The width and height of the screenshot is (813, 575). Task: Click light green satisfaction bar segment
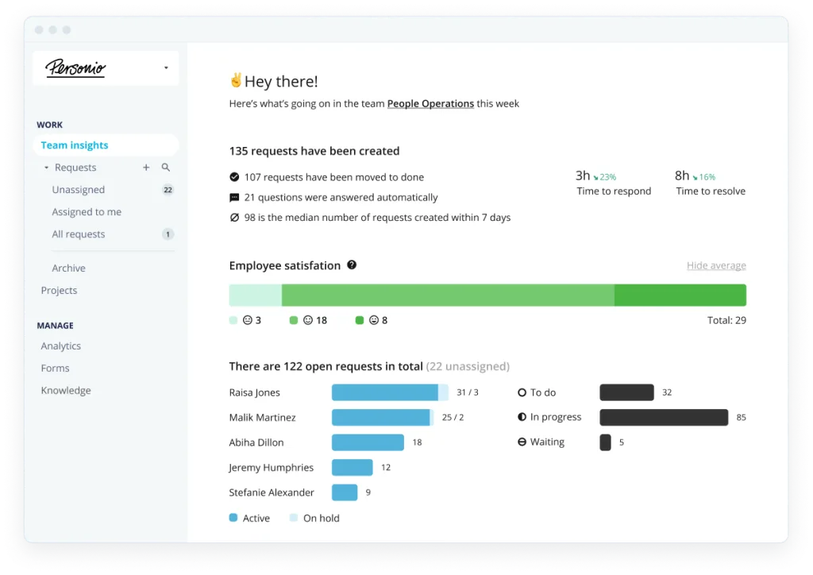coord(256,295)
